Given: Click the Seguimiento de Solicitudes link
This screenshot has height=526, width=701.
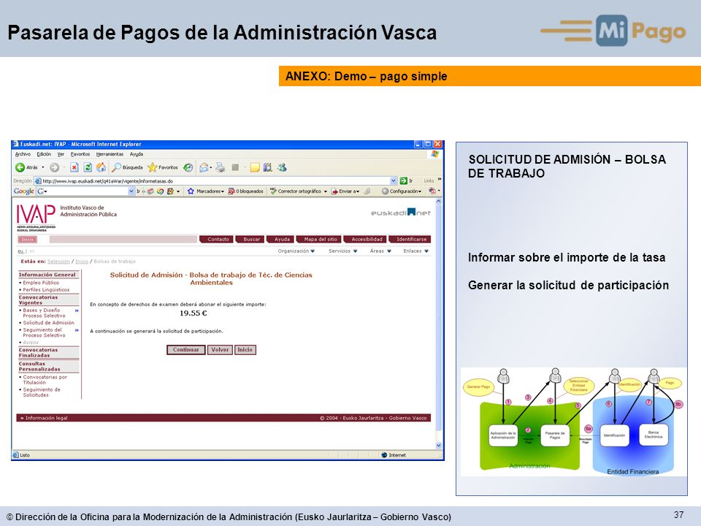Looking at the screenshot, I should click(41, 392).
